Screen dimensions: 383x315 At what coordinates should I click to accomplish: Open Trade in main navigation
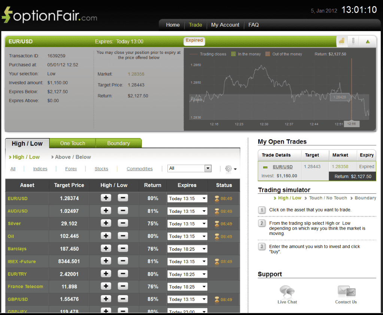point(195,25)
